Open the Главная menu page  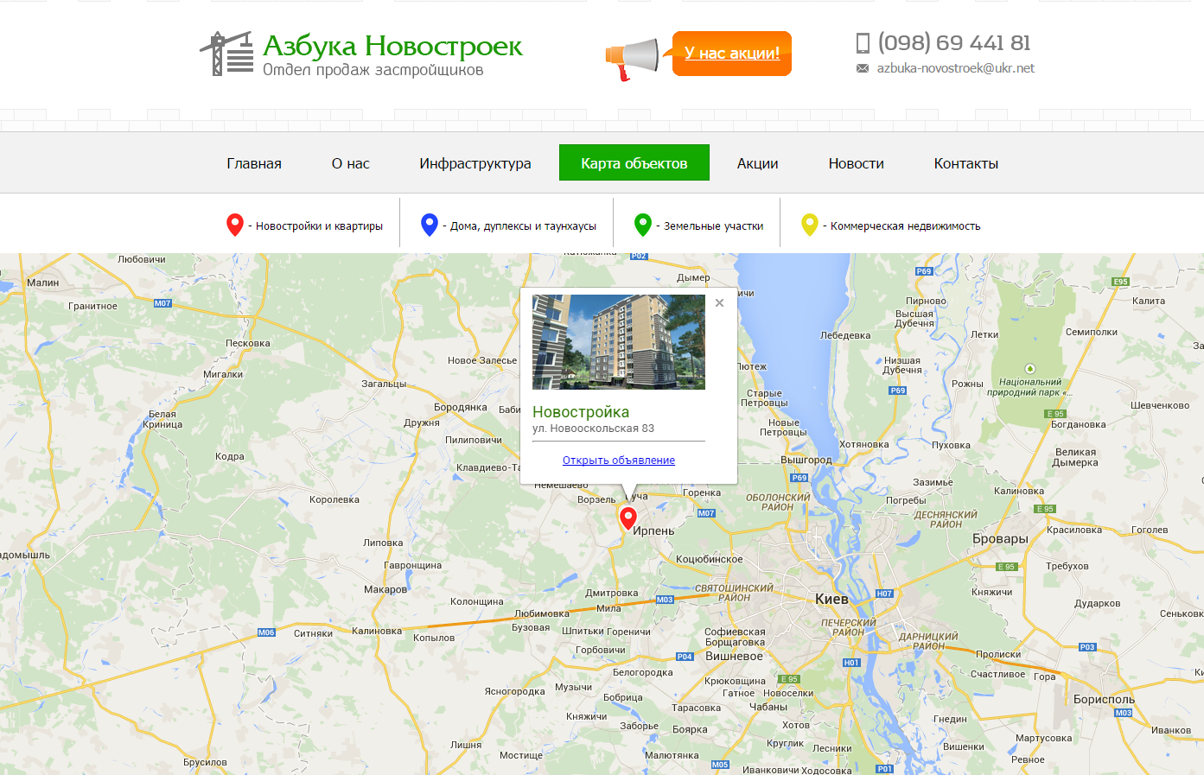click(x=254, y=163)
